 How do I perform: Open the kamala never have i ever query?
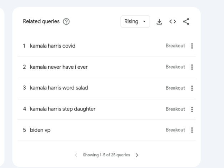pos(59,67)
